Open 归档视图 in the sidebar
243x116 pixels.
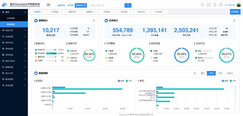[x=14, y=18]
